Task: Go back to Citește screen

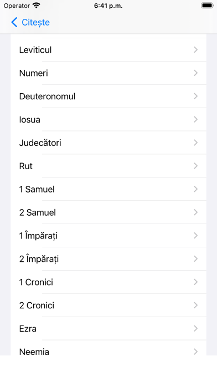Action: coord(30,22)
